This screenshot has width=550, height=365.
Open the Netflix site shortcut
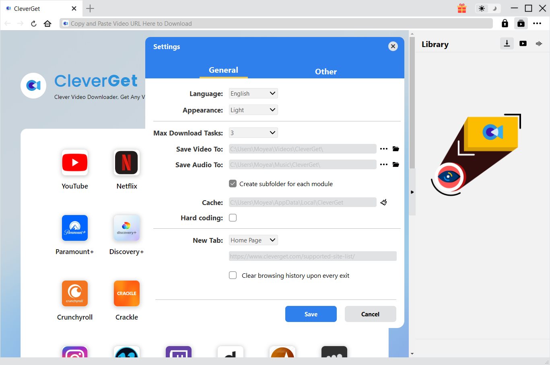click(x=127, y=163)
